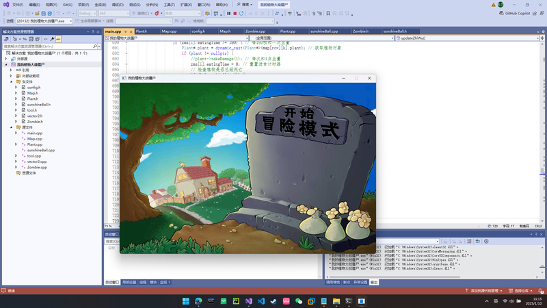This screenshot has height=308, width=547.
Task: Open Zombie.h in Solution Explorer
Action: point(35,122)
